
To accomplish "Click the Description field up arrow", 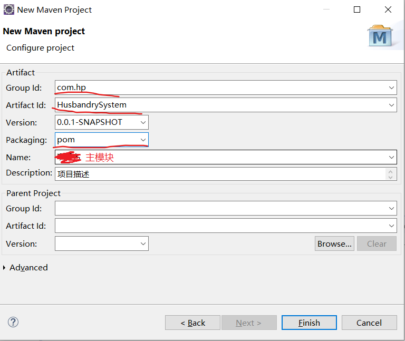I will pyautogui.click(x=391, y=171).
